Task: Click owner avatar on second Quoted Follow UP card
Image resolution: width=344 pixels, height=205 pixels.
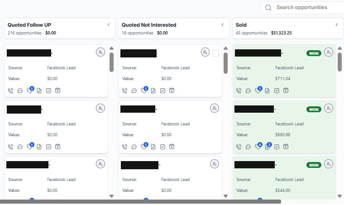Action: click(100, 108)
